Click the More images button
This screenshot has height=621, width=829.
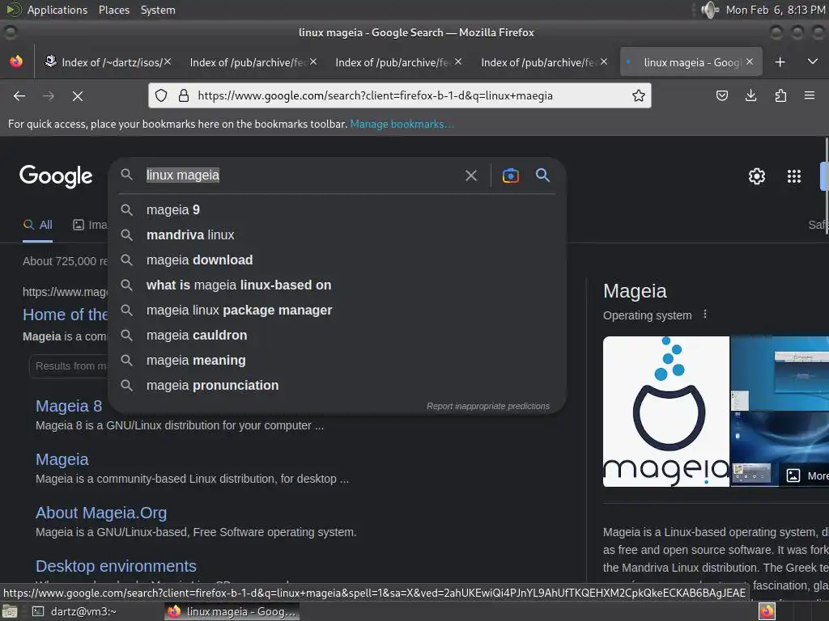[x=806, y=475]
